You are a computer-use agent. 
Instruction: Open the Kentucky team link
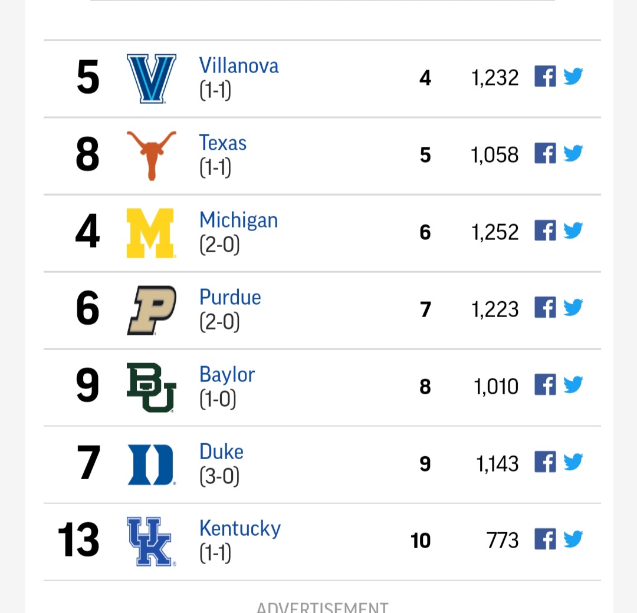(239, 529)
